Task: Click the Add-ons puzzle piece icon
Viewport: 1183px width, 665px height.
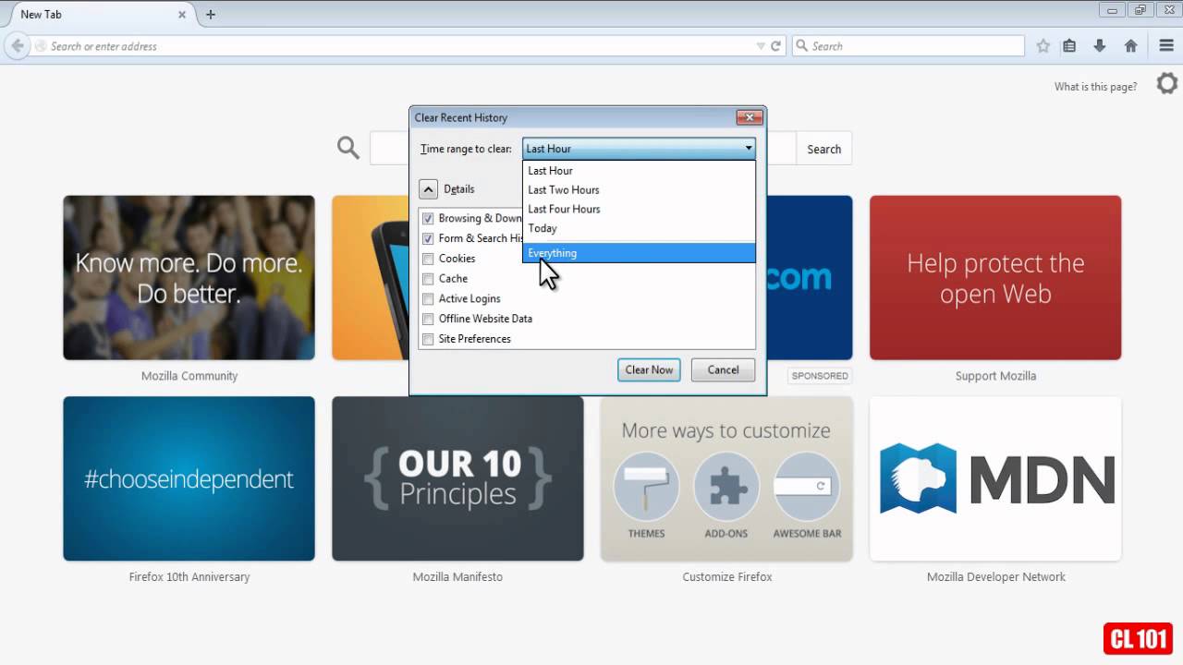Action: tap(726, 485)
